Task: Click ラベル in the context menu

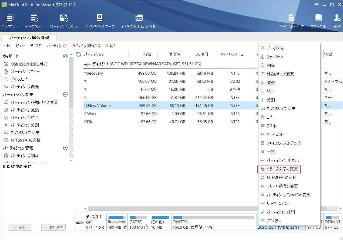Action: (x=289, y=126)
